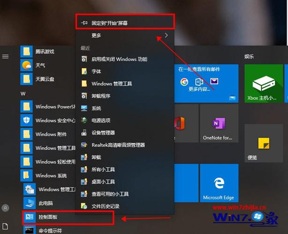
Task: Open Documents icon in Start sidebar
Action: [5, 227]
